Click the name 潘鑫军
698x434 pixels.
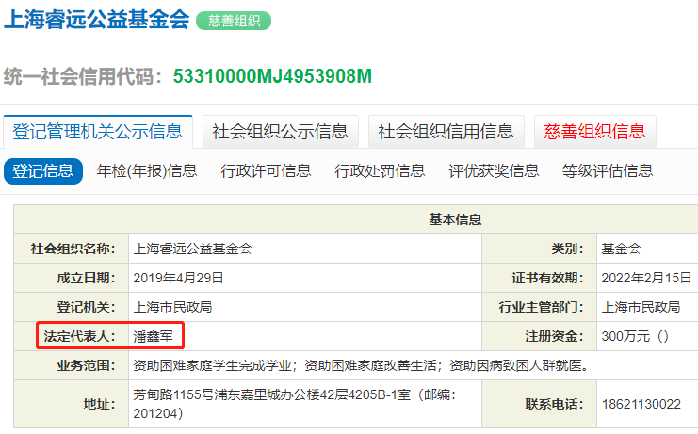154,336
